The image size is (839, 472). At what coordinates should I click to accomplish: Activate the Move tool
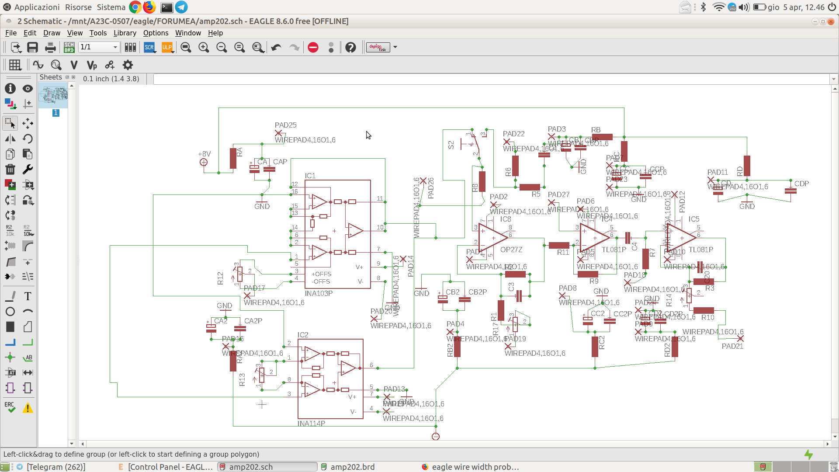(28, 124)
